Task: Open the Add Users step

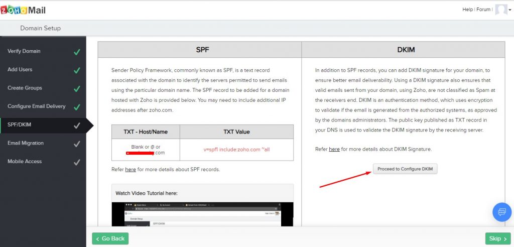Action: pos(43,70)
